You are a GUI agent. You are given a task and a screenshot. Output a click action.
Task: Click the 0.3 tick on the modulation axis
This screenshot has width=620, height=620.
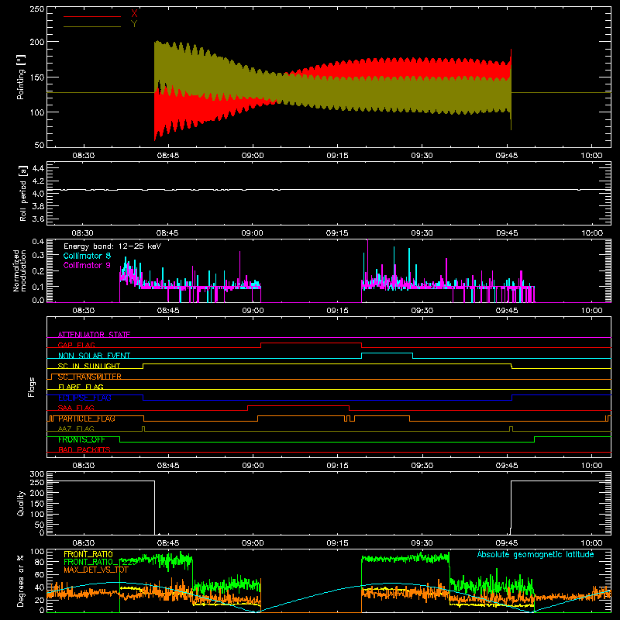pos(38,255)
